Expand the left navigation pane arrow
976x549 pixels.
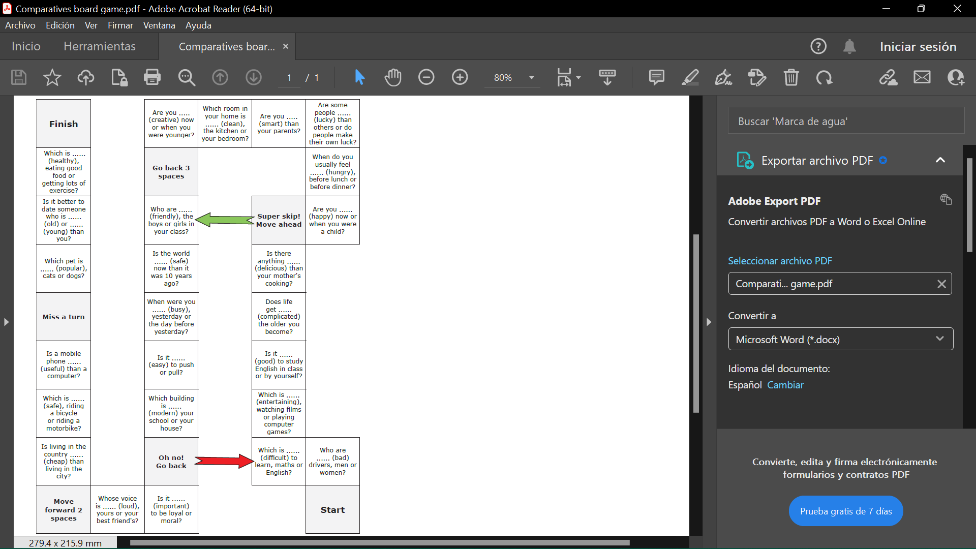pyautogui.click(x=6, y=322)
